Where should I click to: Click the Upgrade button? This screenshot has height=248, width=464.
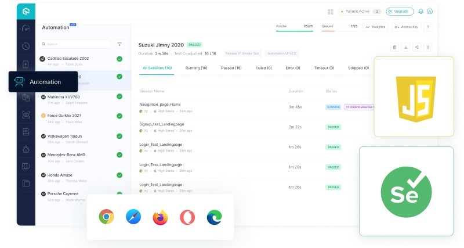(x=400, y=12)
